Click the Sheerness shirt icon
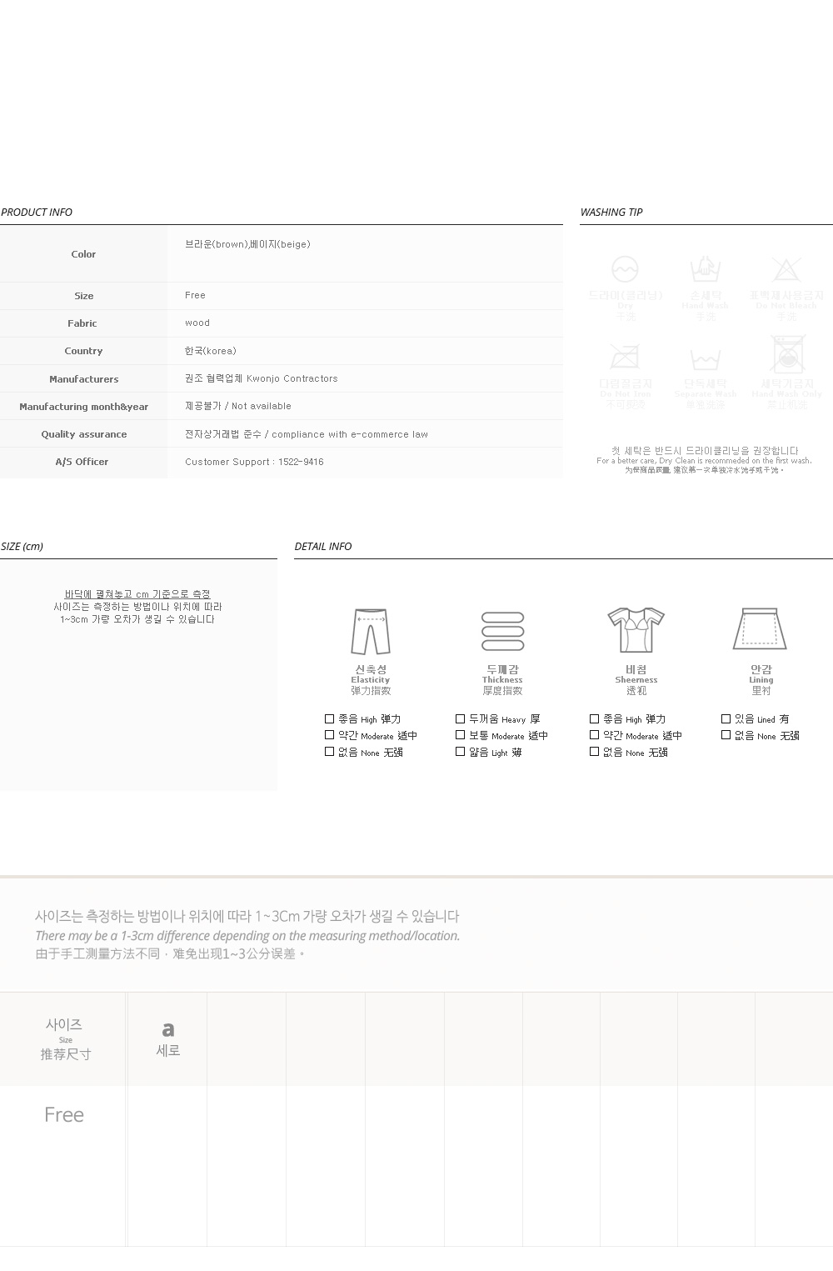 (636, 630)
